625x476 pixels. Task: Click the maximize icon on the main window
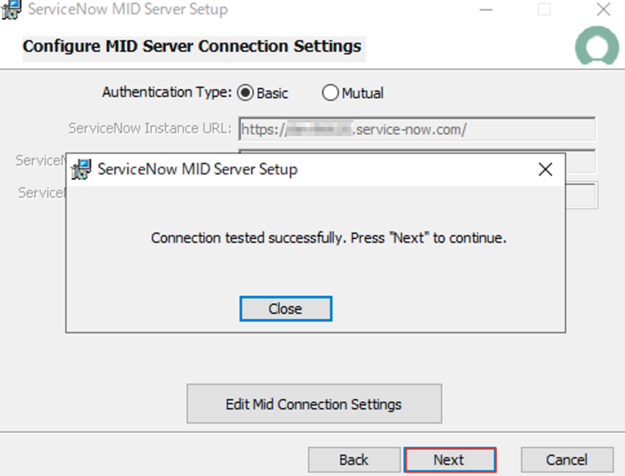[x=544, y=10]
